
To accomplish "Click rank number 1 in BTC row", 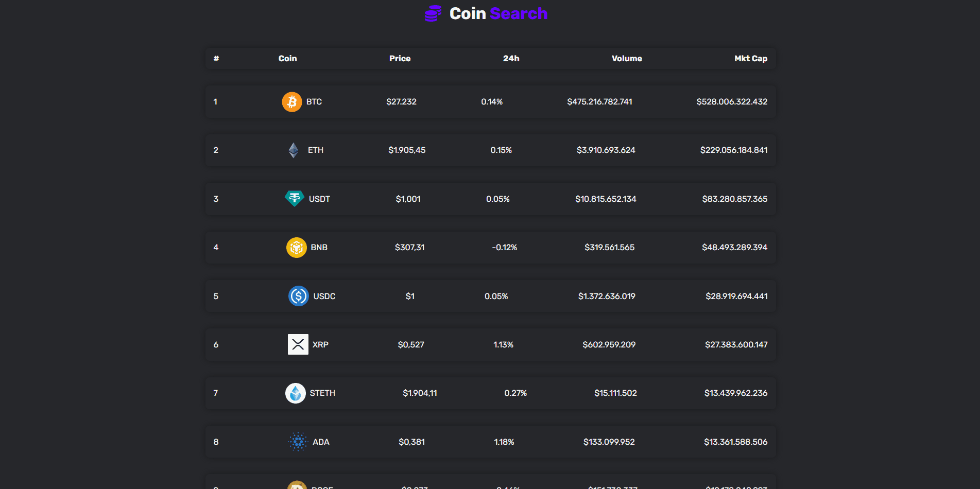I will 215,102.
